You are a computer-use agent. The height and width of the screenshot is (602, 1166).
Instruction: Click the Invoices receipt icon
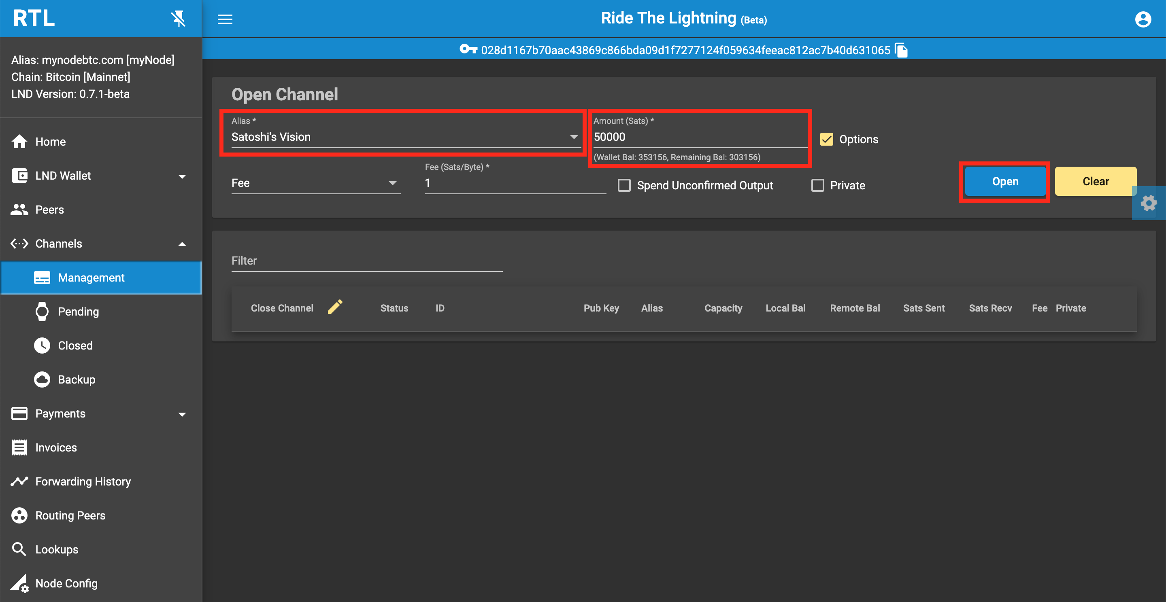point(19,447)
